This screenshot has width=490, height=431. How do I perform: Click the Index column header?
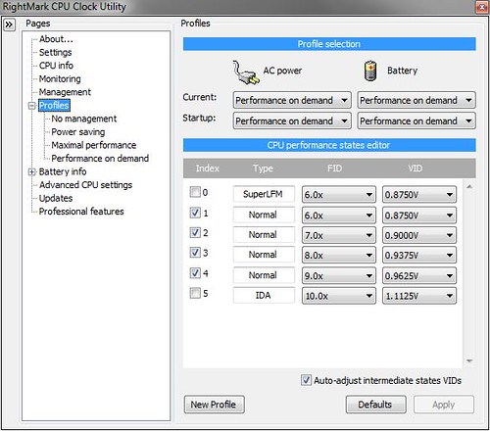pos(208,168)
